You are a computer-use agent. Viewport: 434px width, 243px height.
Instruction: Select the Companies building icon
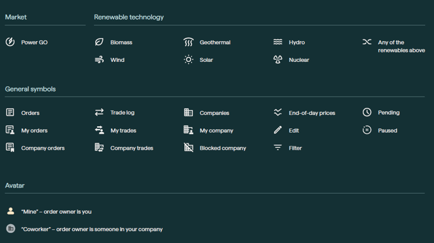tap(189, 112)
